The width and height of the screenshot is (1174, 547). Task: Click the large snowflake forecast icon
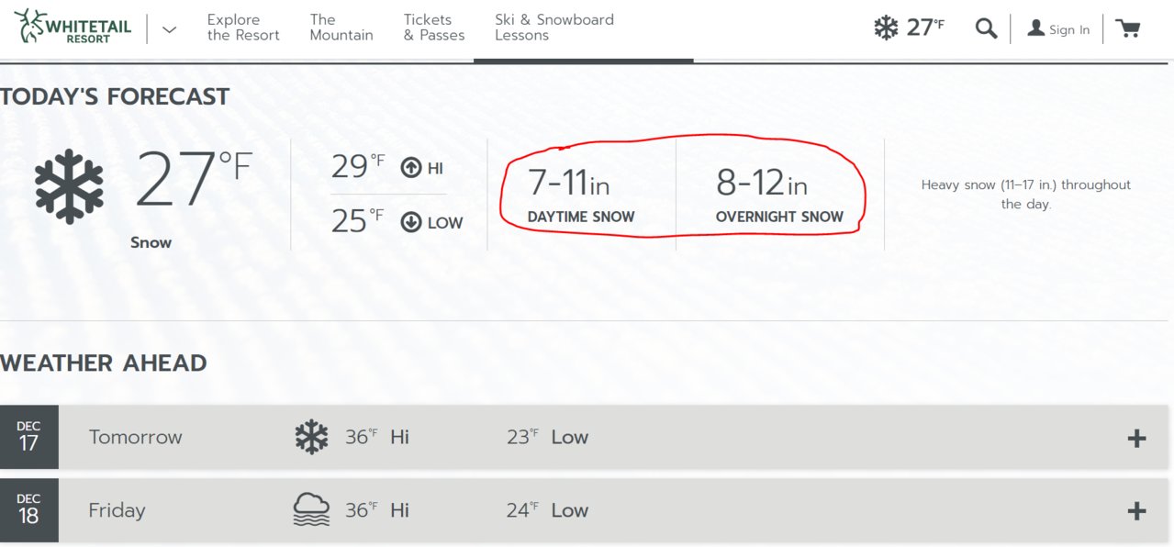pos(70,186)
